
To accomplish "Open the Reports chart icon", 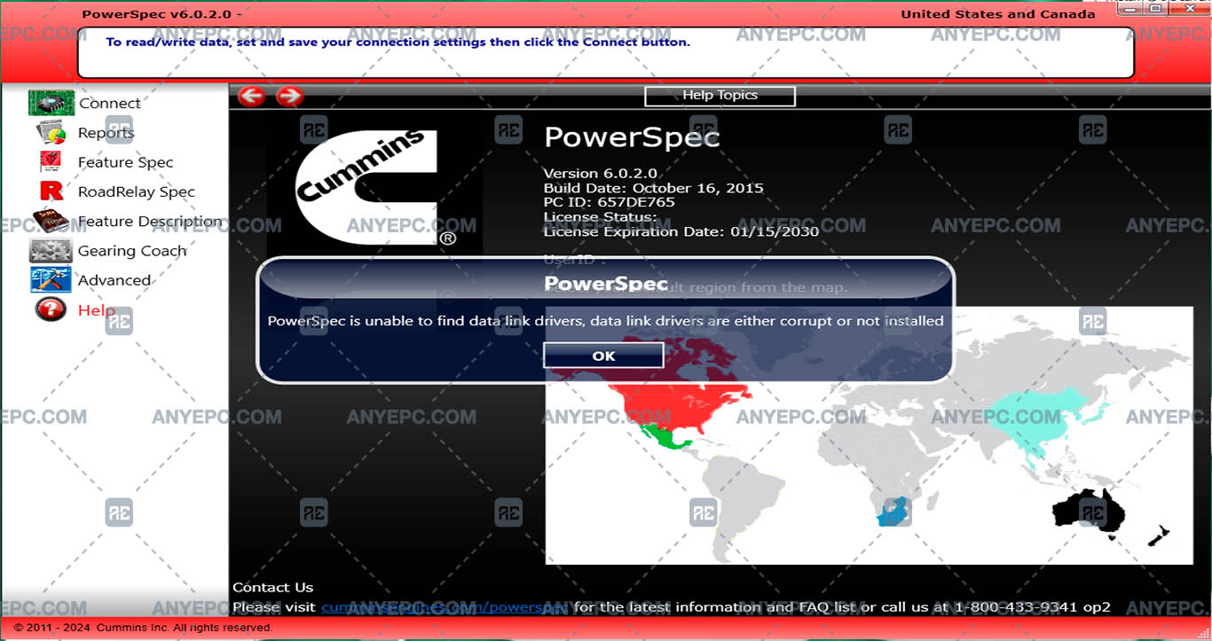I will coord(51,133).
